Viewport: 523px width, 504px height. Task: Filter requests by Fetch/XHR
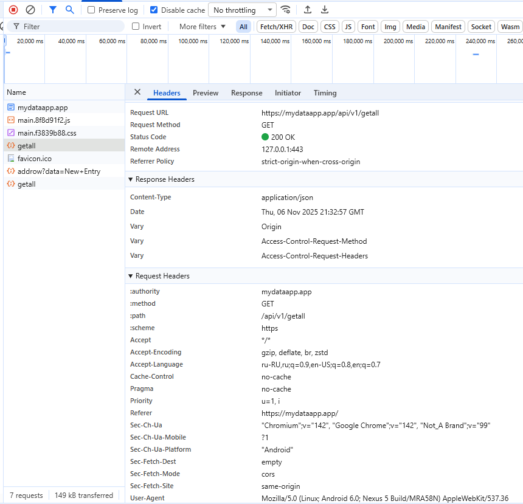tap(276, 27)
